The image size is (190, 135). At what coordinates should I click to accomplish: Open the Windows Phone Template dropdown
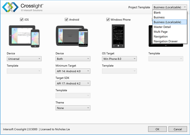119,71
